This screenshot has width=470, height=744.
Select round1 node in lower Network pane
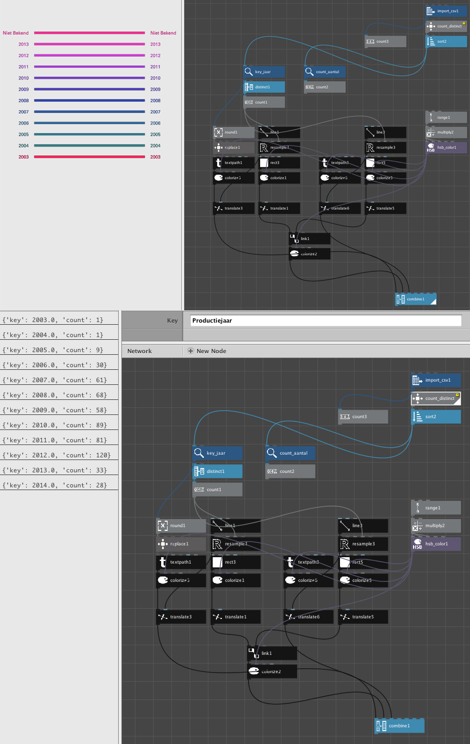coord(181,526)
